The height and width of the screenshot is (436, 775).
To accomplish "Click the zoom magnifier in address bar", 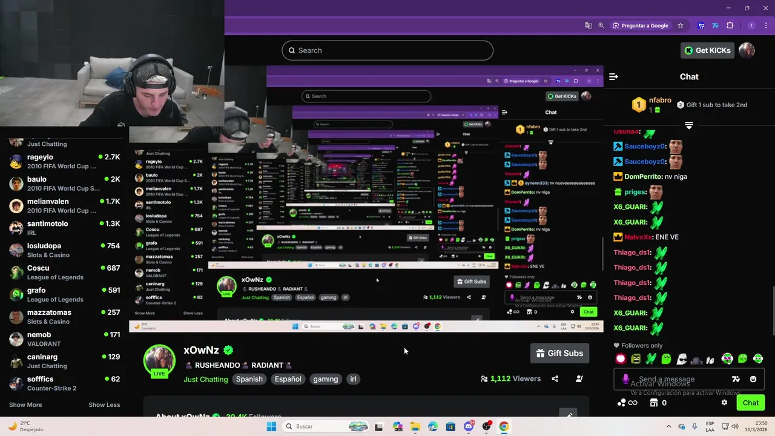I will click(601, 25).
